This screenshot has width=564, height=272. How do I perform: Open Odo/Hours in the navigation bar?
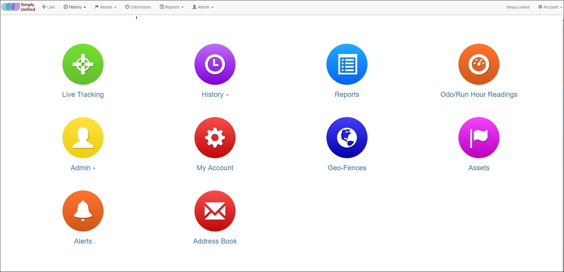pos(138,7)
